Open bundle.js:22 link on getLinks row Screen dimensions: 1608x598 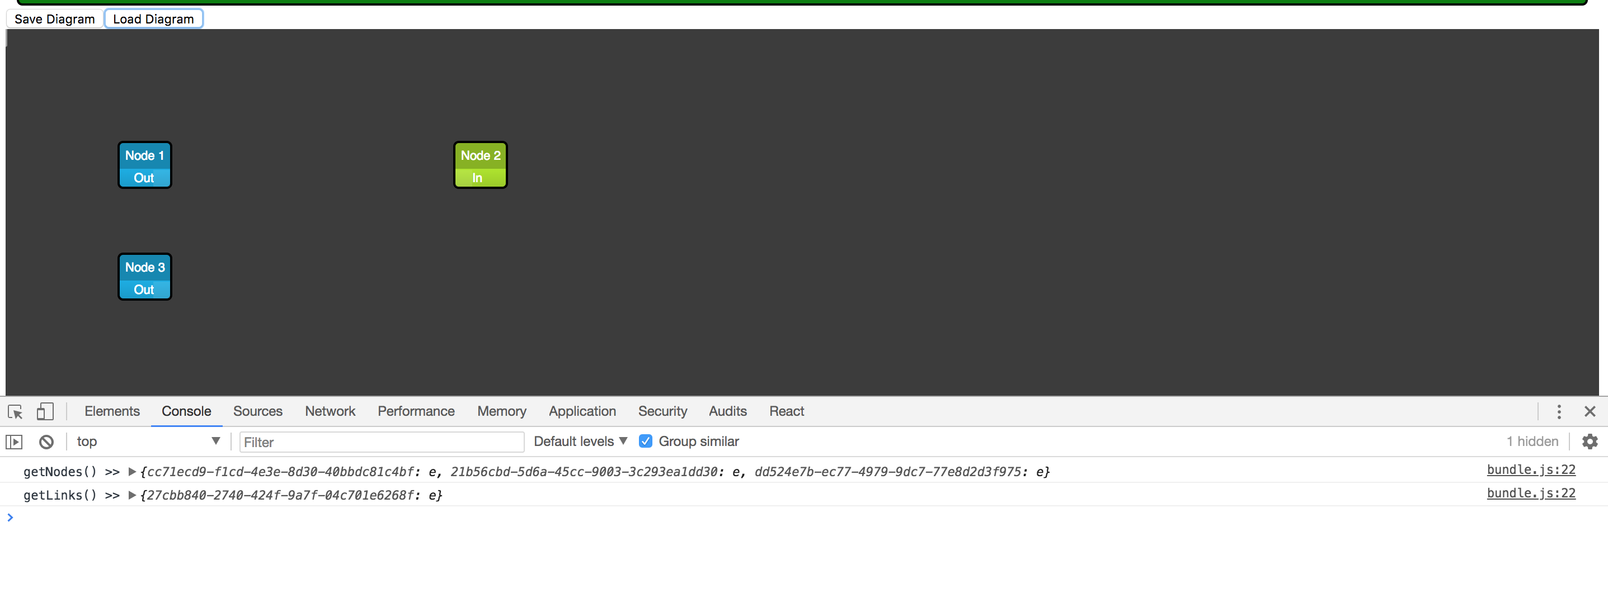coord(1531,493)
